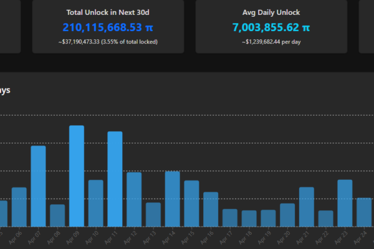Click the "3.55% of total locked" subtext
Viewport: 374px width, 249px height.
pos(132,42)
